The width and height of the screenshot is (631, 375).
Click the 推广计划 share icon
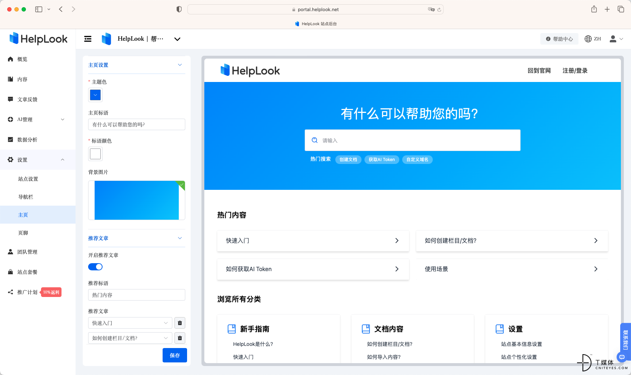point(10,292)
